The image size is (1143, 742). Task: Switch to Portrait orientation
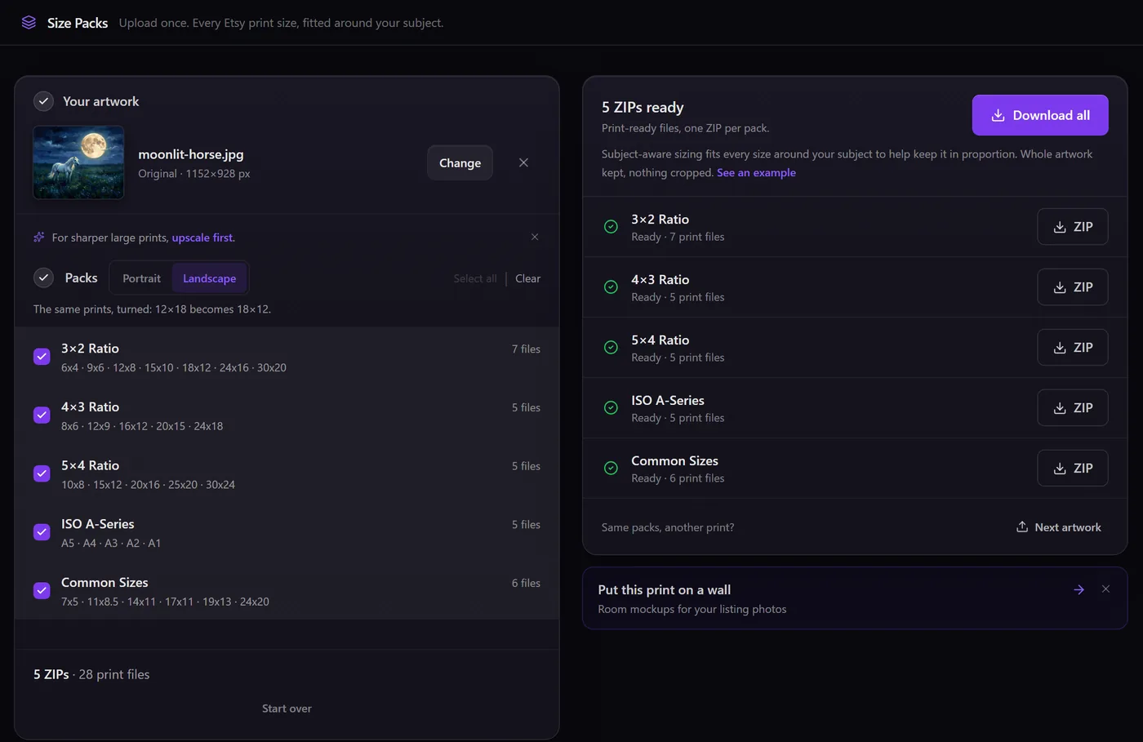pyautogui.click(x=141, y=278)
